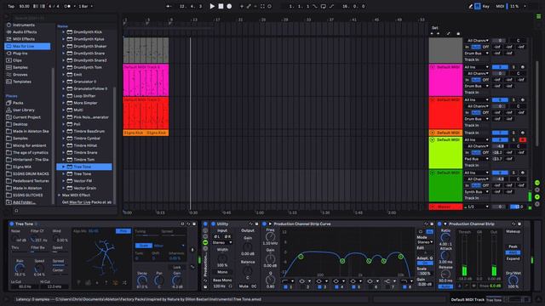
Task: Save Tree Tone preset disk icon
Action: 194,224
